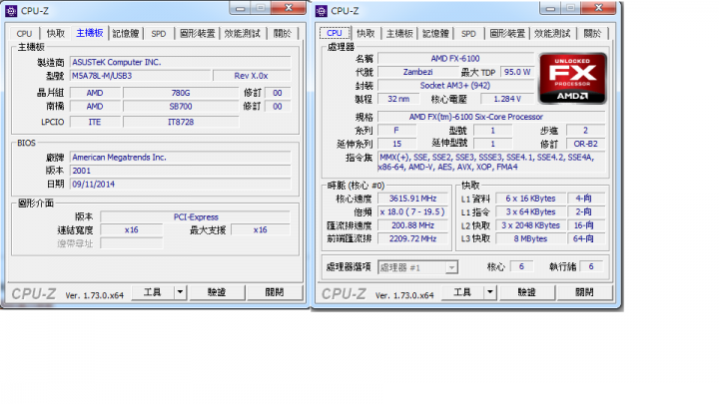Click the 工具 button in the right window

pyautogui.click(x=462, y=292)
